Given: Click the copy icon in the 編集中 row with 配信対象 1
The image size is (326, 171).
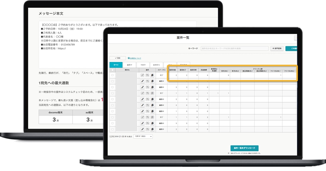Looking at the screenshot, I should click(x=152, y=111).
